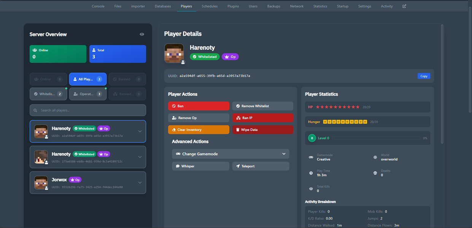
Task: Click the Wipe Data trash icon action
Action: point(262,130)
